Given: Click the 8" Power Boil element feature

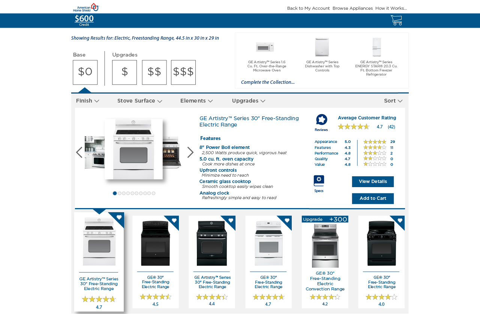Looking at the screenshot, I should point(225,147).
